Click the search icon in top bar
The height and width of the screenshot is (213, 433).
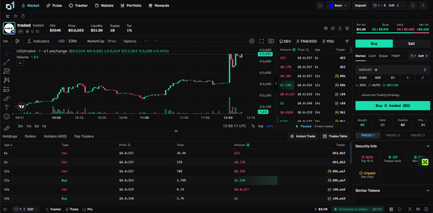pos(320,6)
